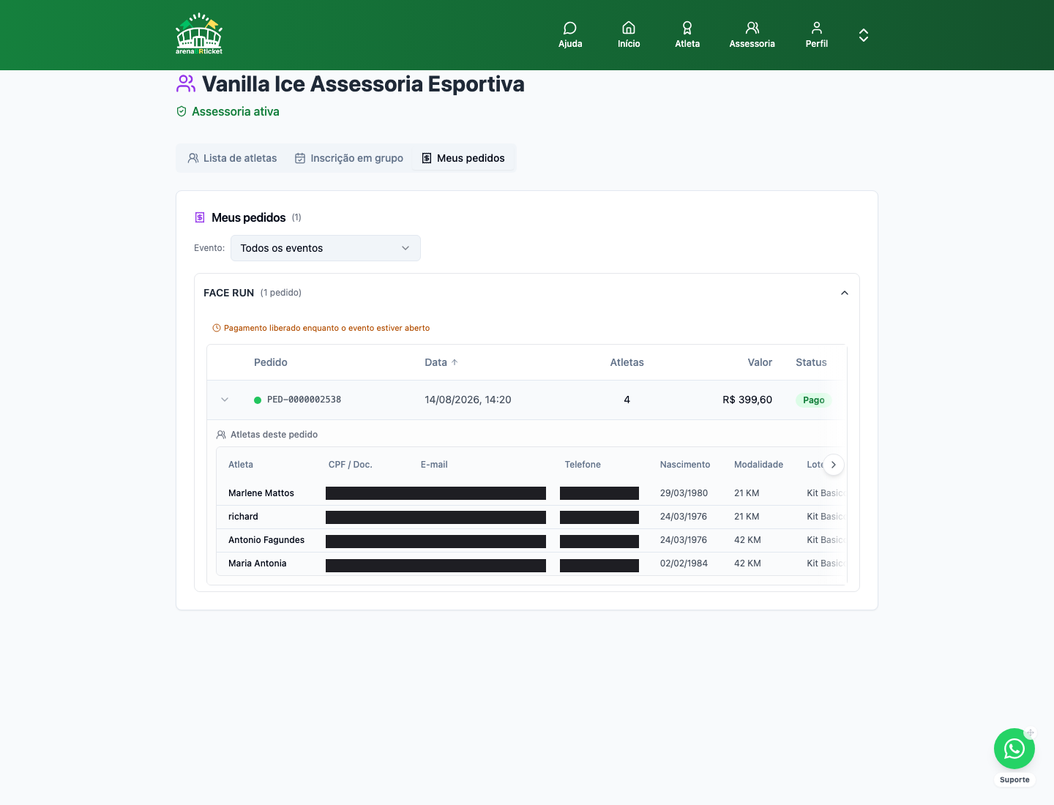The width and height of the screenshot is (1054, 805).
Task: Click purple group icon beside Vanilla Ice title
Action: coord(186,83)
